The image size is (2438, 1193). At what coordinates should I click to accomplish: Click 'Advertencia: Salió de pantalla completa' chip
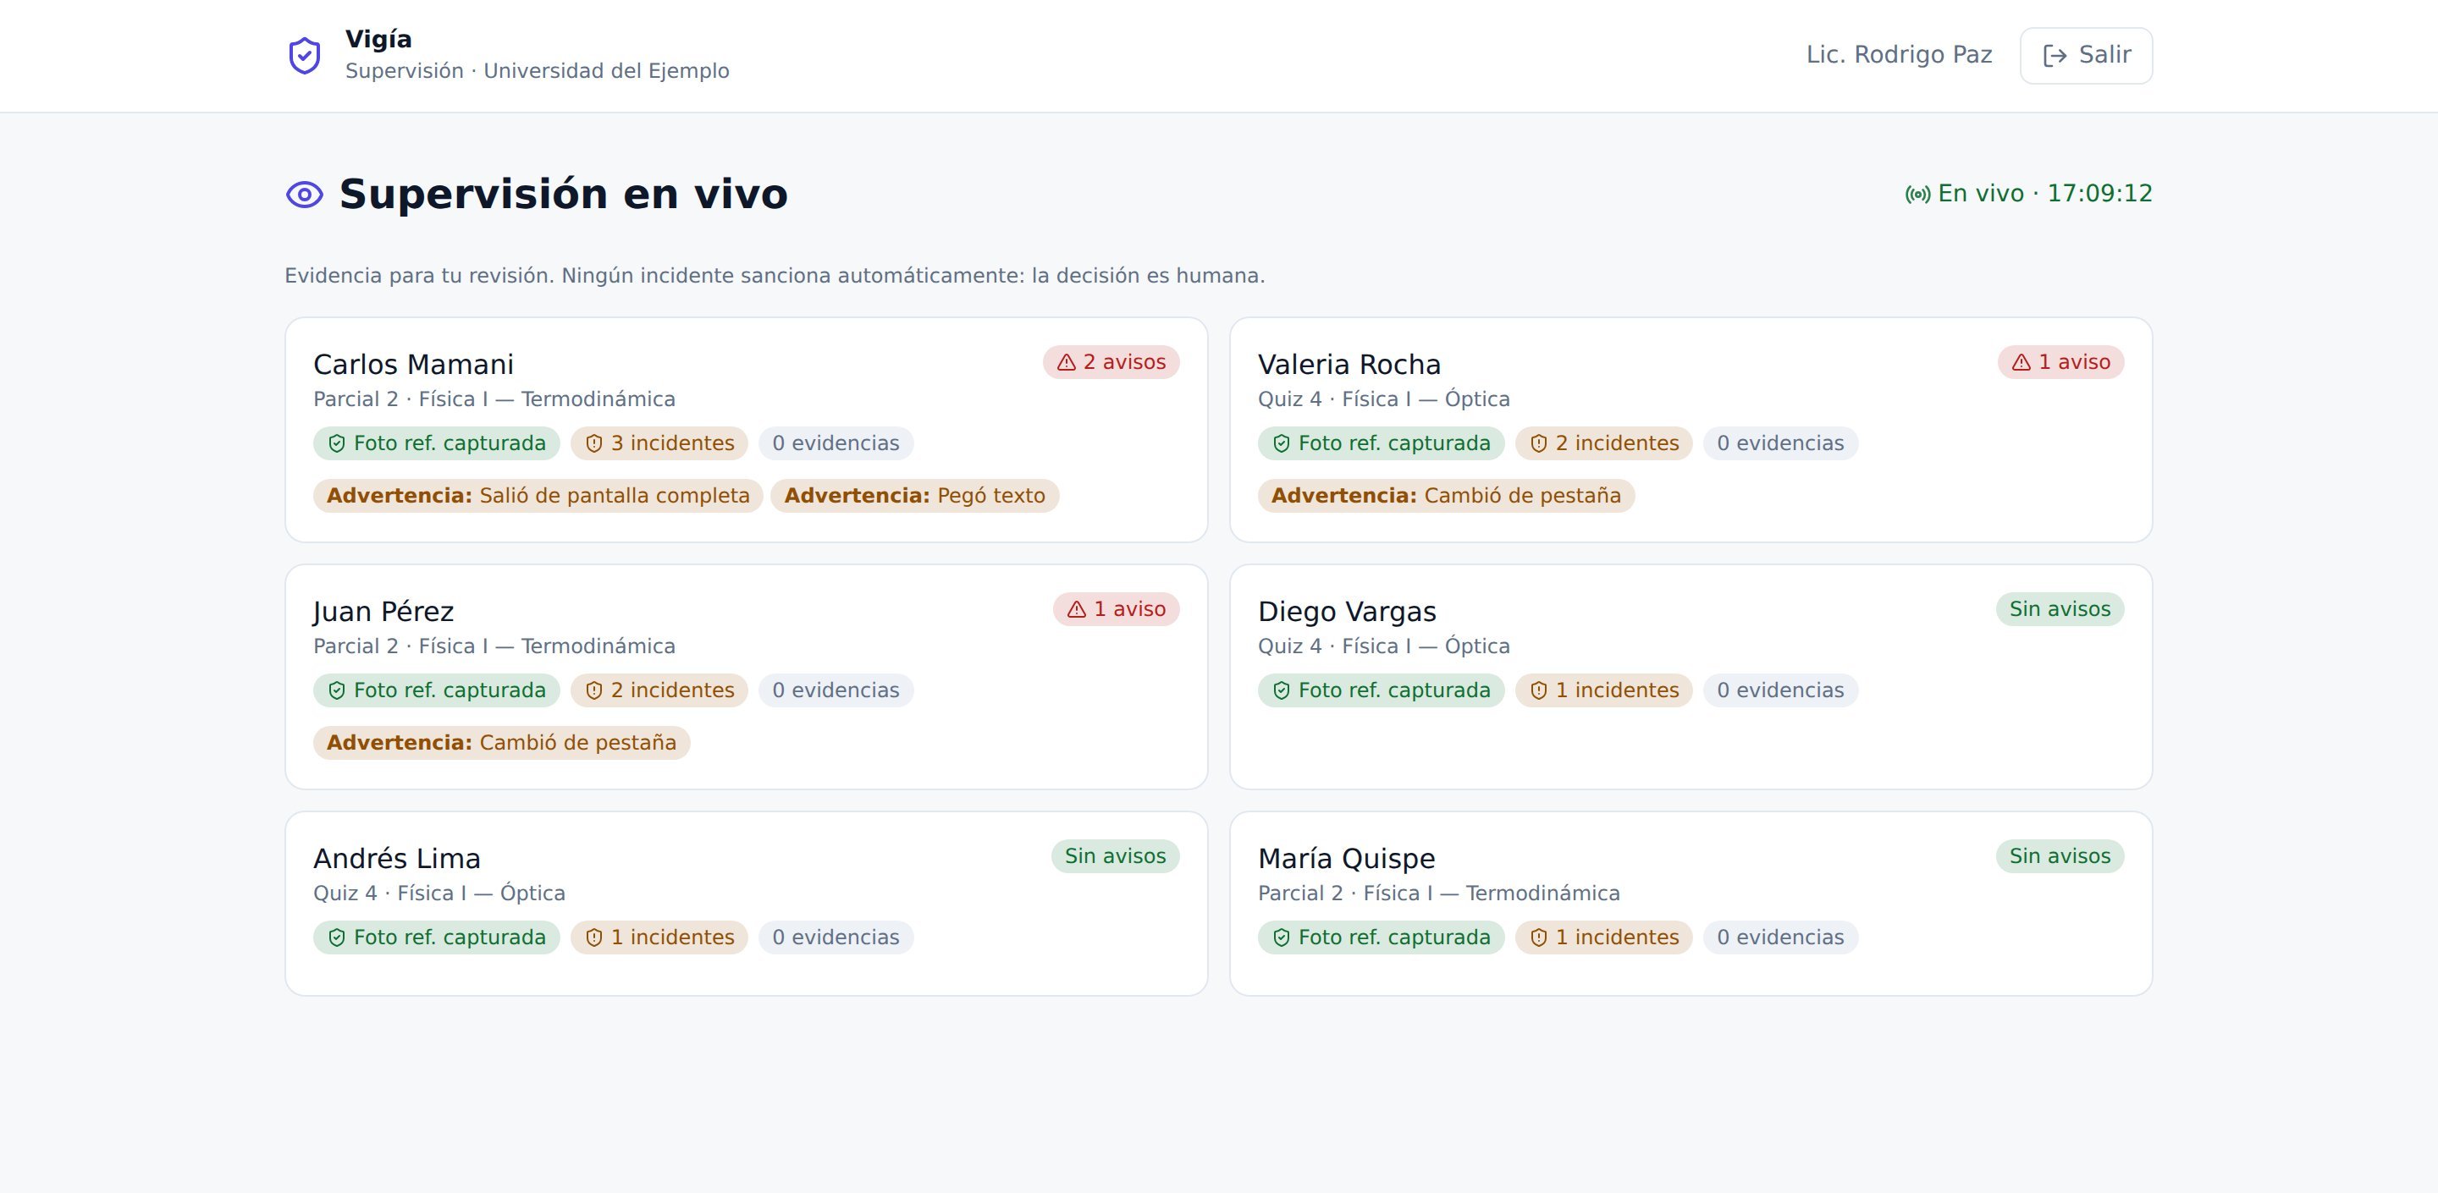[538, 496]
